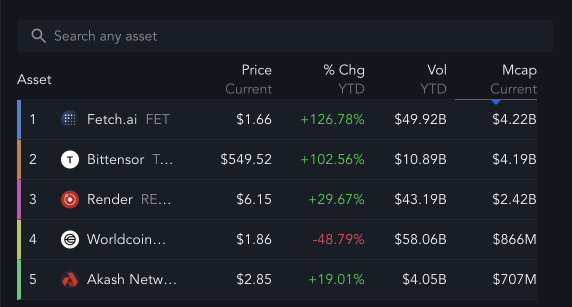Click the search magnifier icon
This screenshot has height=307, width=572.
coord(38,35)
